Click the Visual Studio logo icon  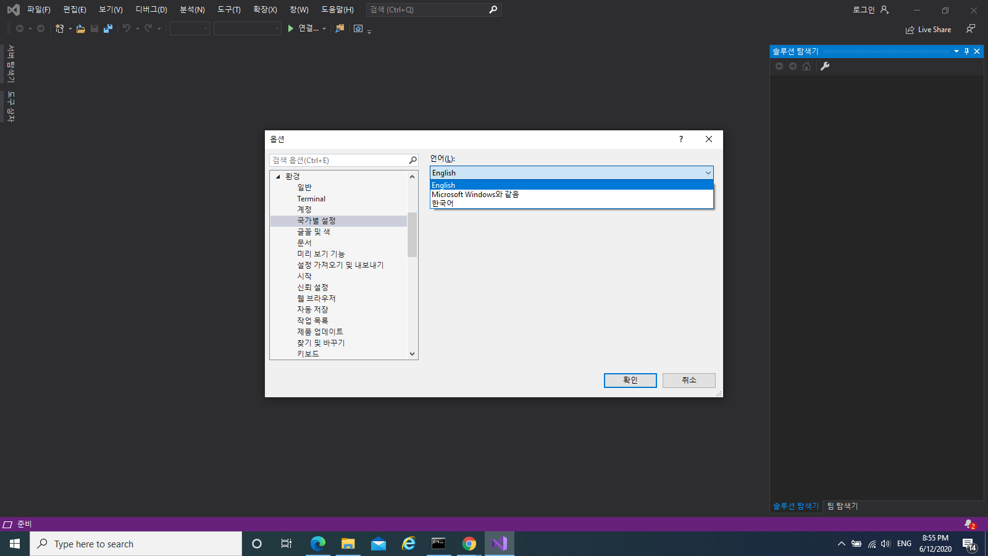point(13,10)
